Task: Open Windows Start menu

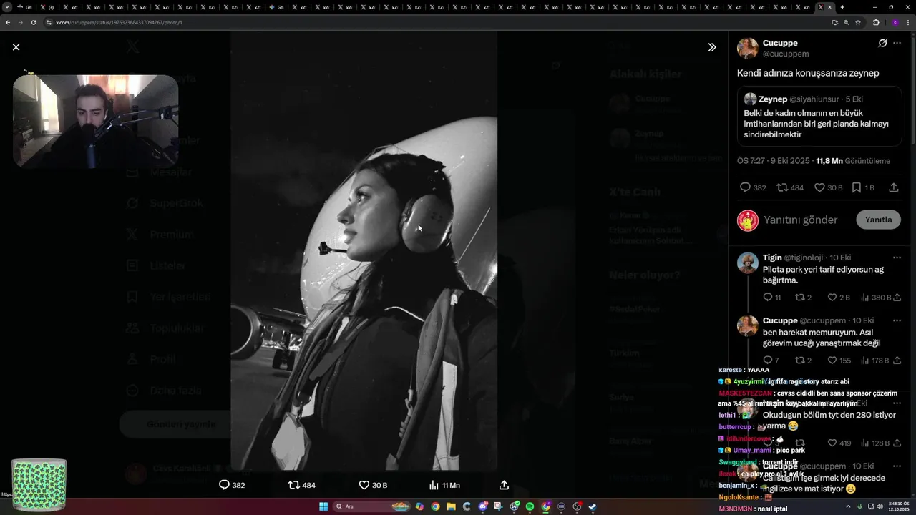Action: (x=323, y=506)
